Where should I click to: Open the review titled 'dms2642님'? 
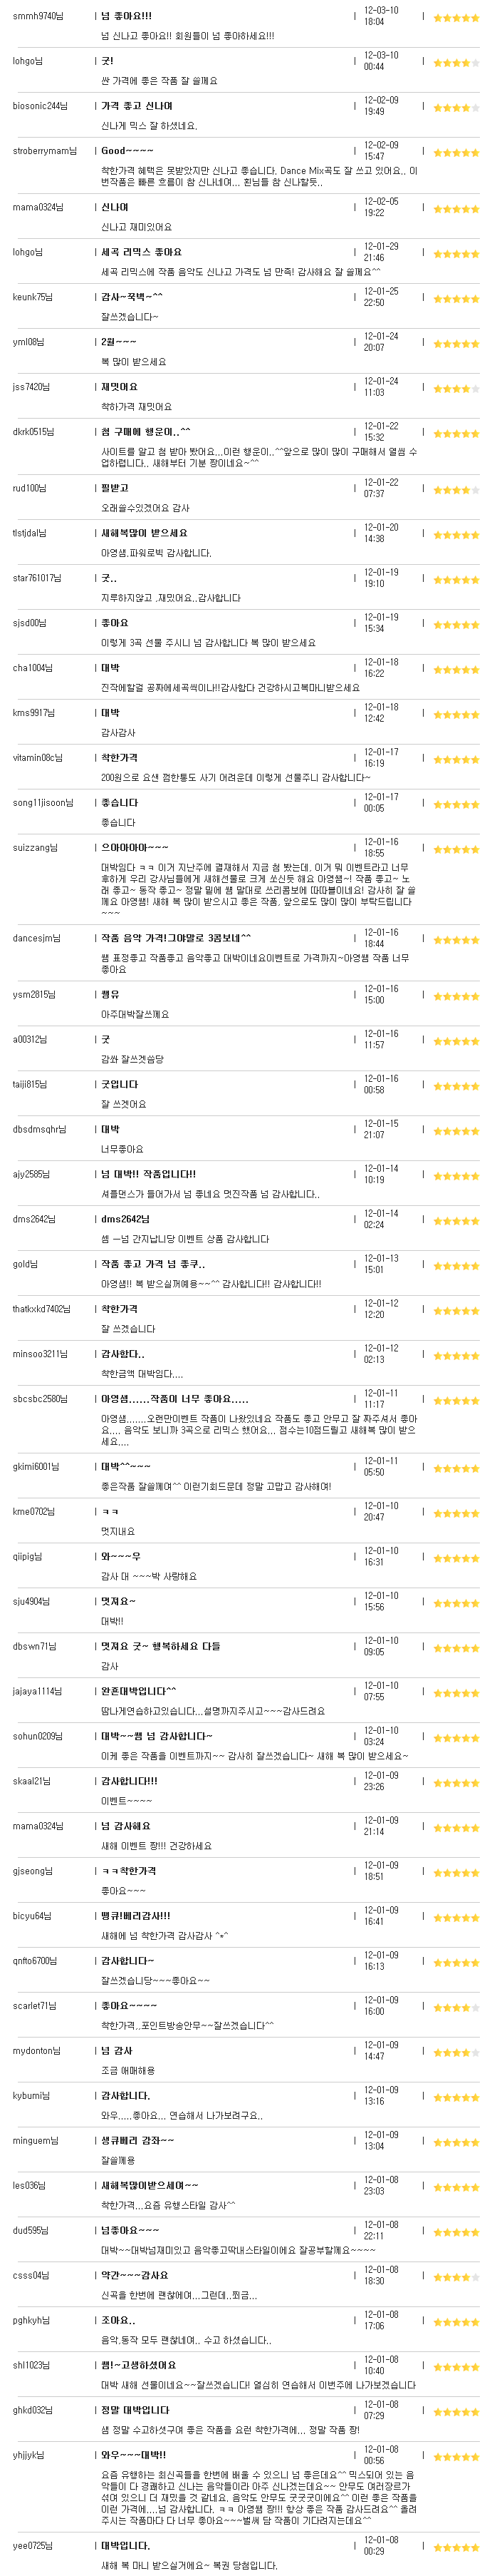pyautogui.click(x=125, y=1219)
